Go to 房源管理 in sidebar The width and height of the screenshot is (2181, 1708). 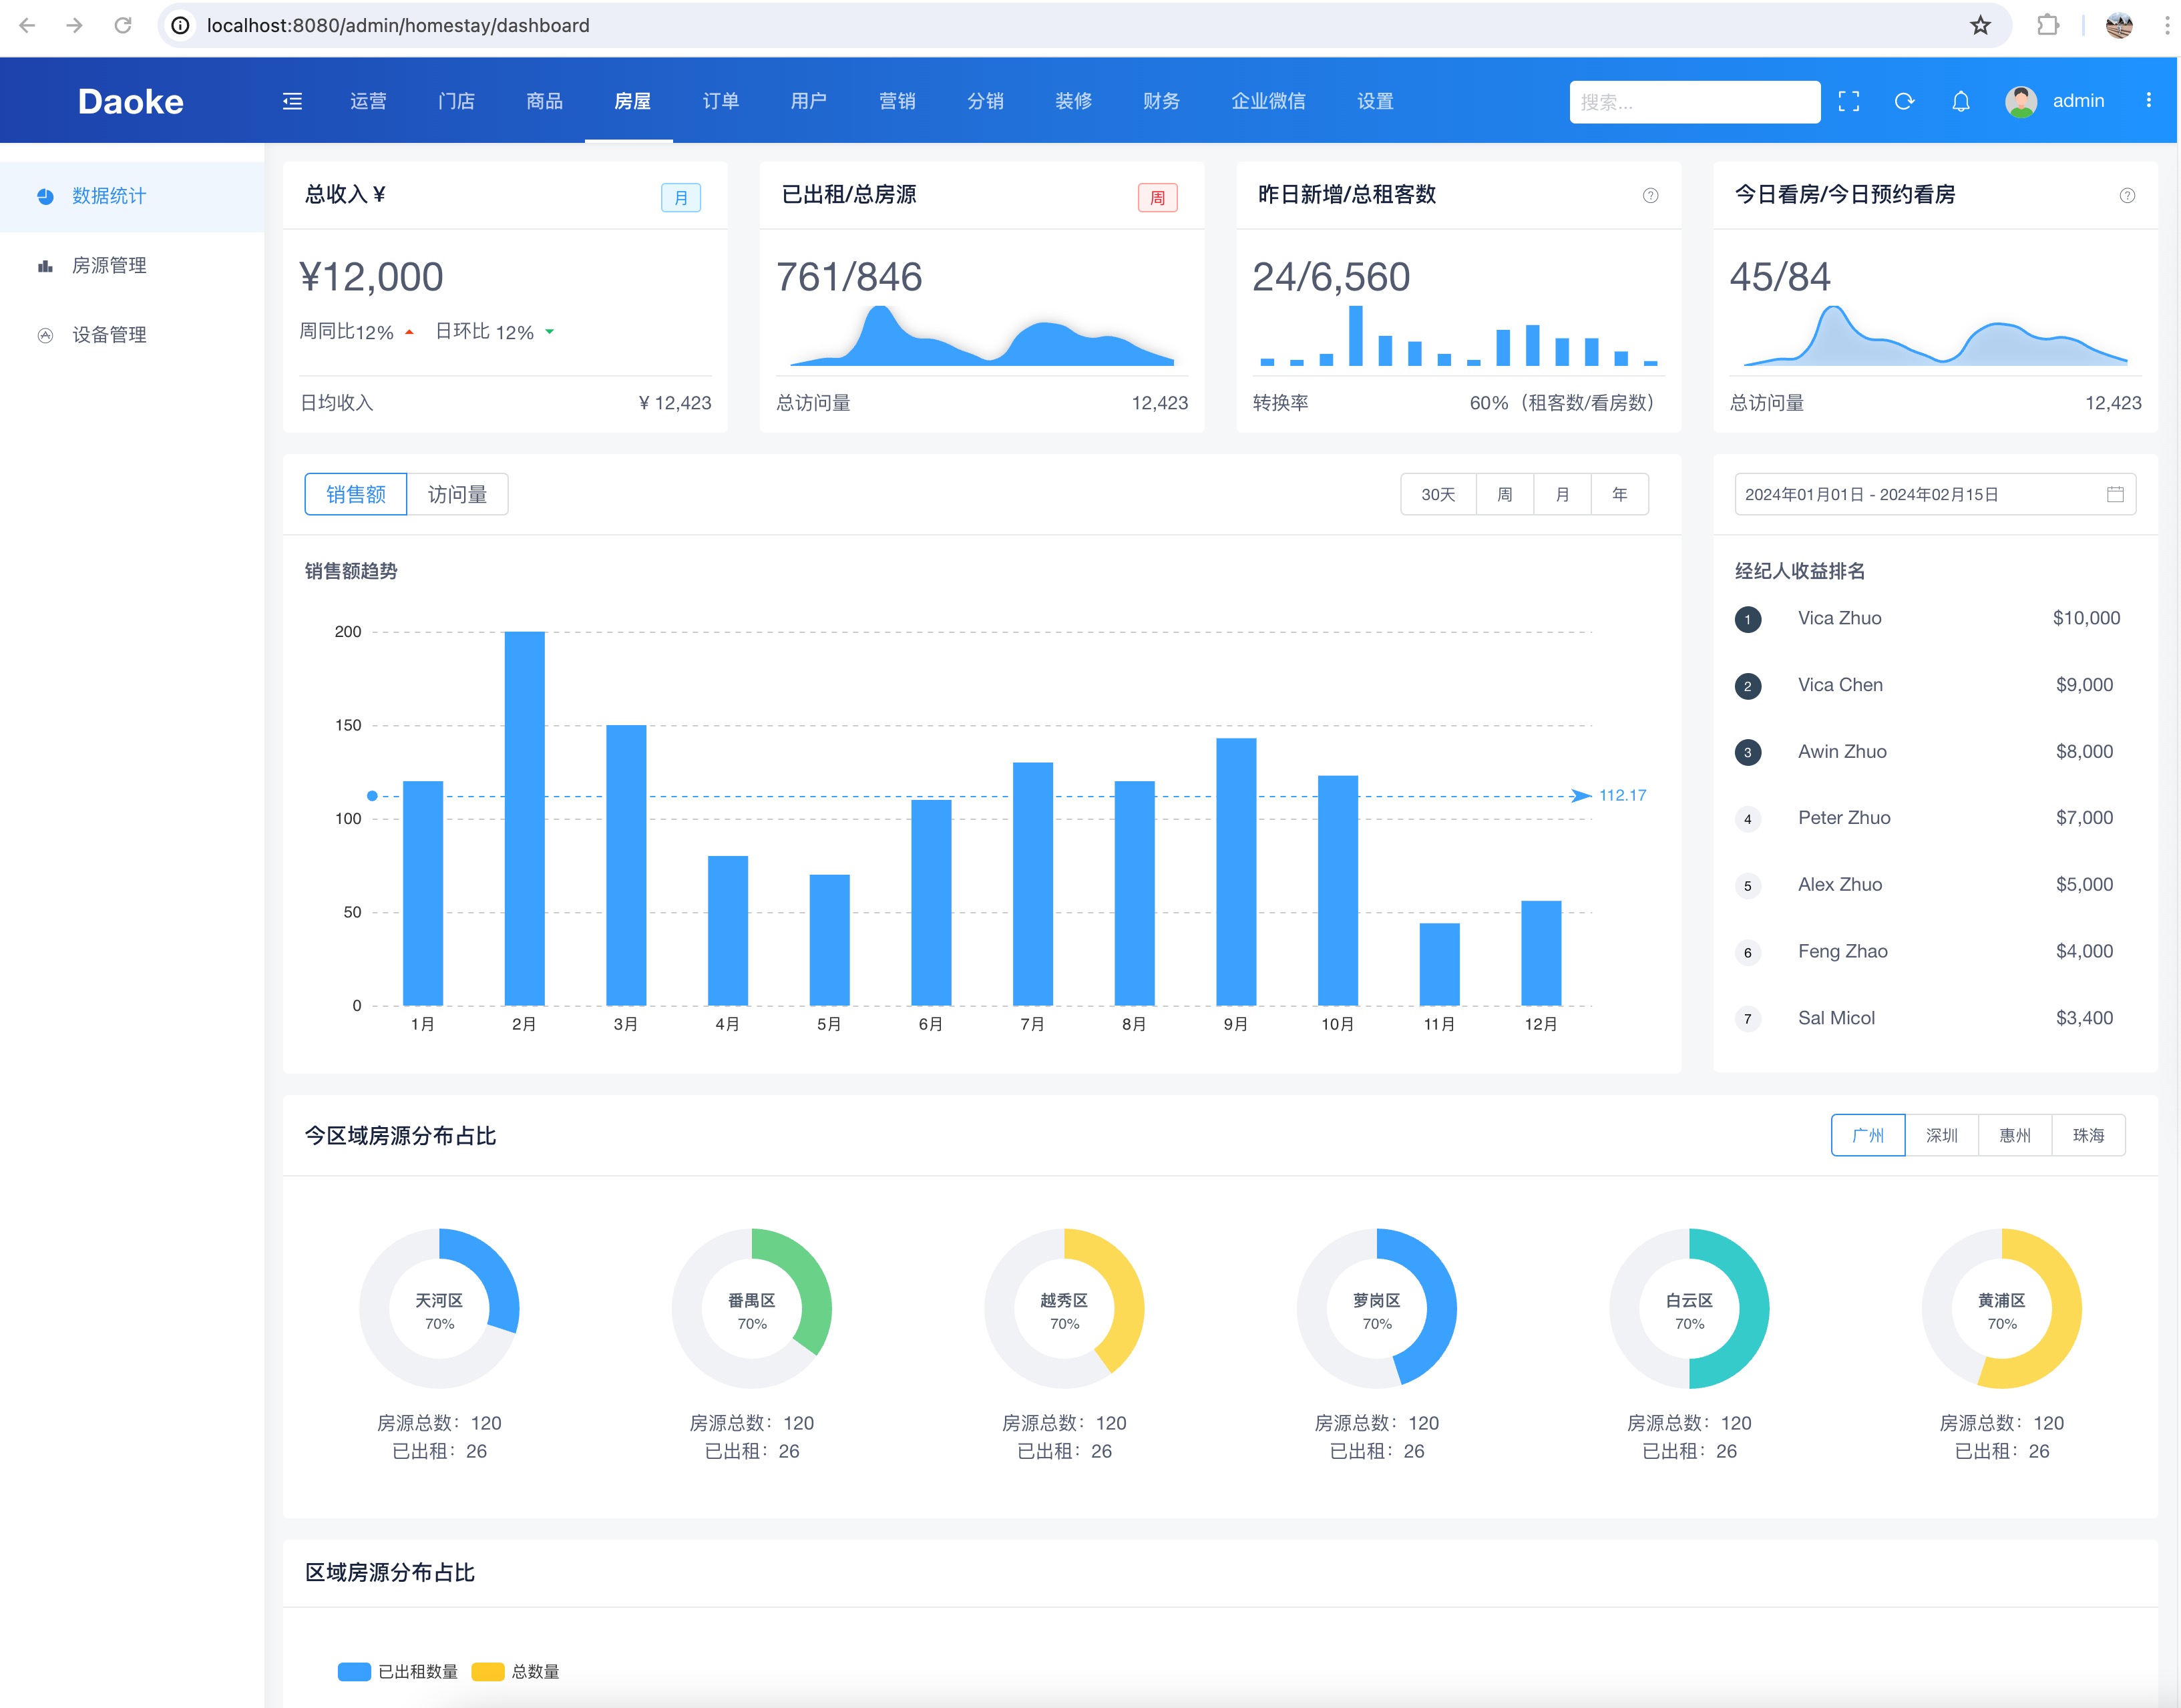click(109, 265)
